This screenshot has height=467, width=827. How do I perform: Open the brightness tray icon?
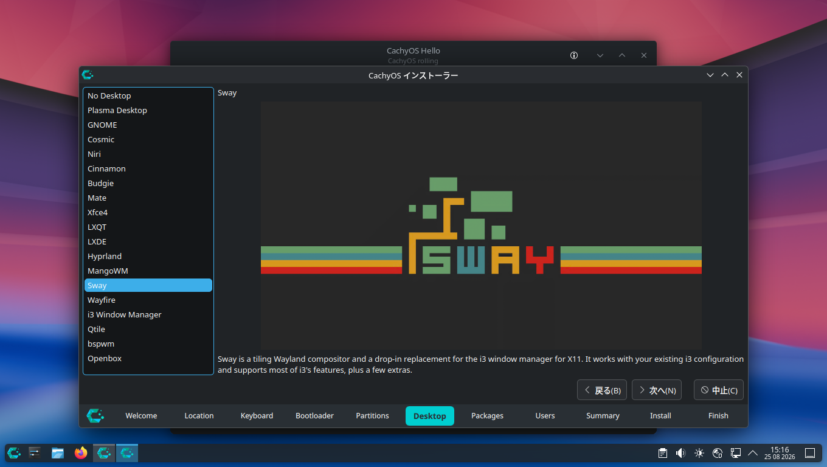point(699,453)
